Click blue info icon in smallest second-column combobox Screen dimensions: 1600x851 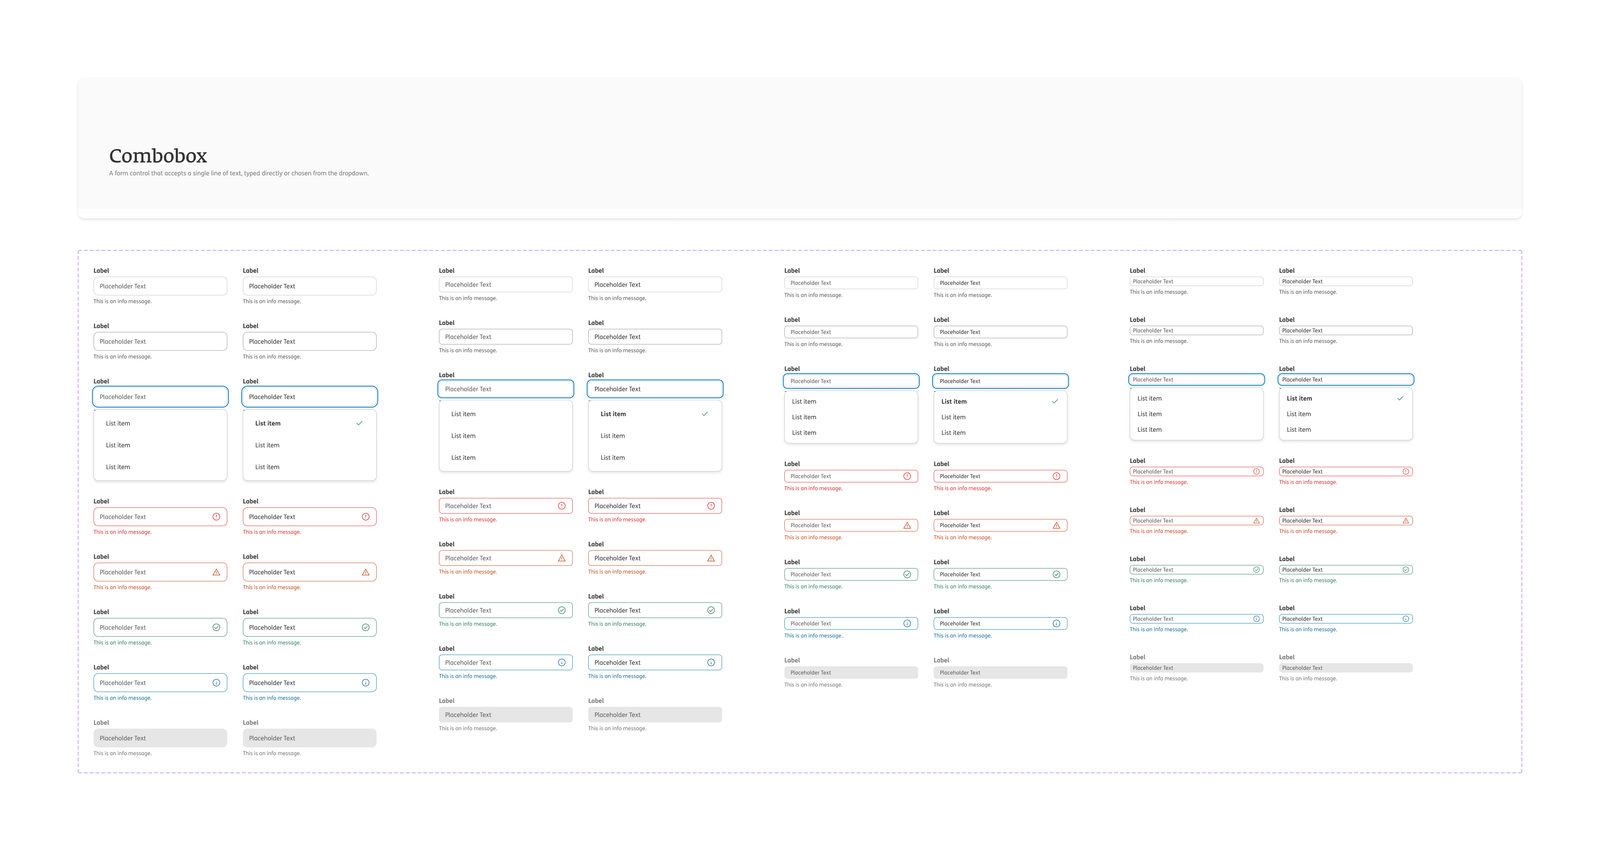(1405, 619)
